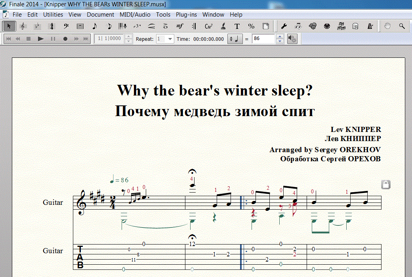Select the Key Signature tool

pos(37,26)
